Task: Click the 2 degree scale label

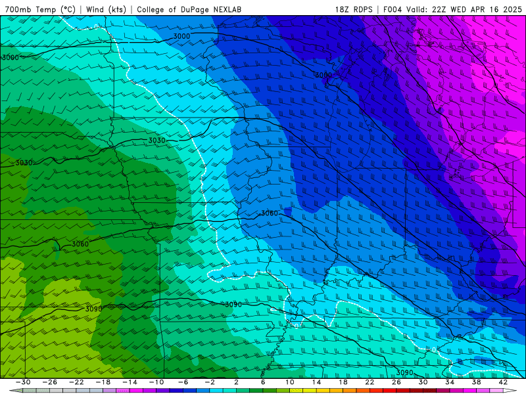Action: [236, 382]
